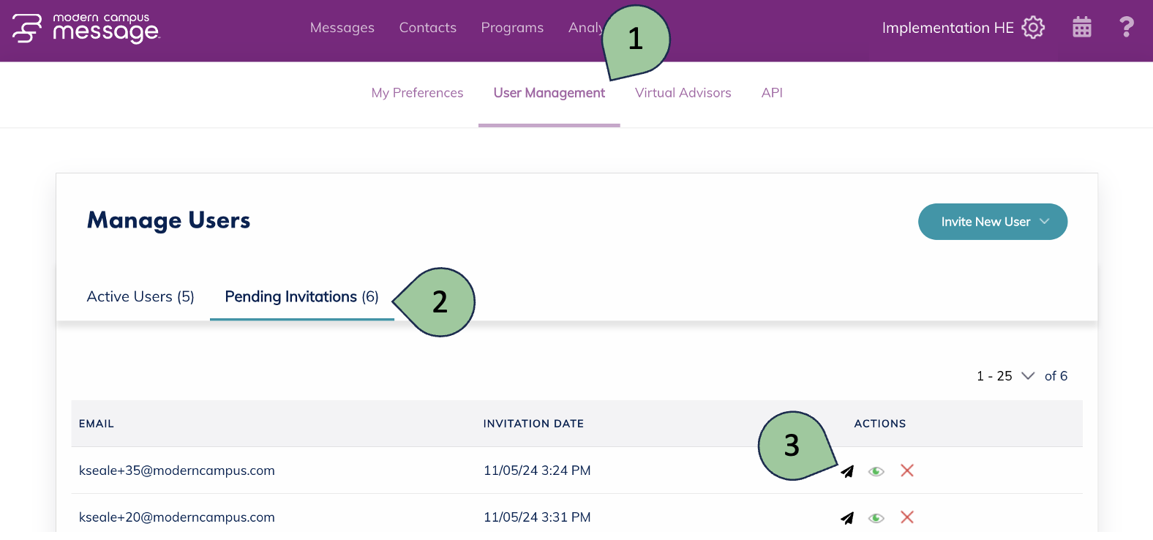Resend invitation to kseale+20 with paper plane
Image resolution: width=1153 pixels, height=540 pixels.
(x=847, y=518)
